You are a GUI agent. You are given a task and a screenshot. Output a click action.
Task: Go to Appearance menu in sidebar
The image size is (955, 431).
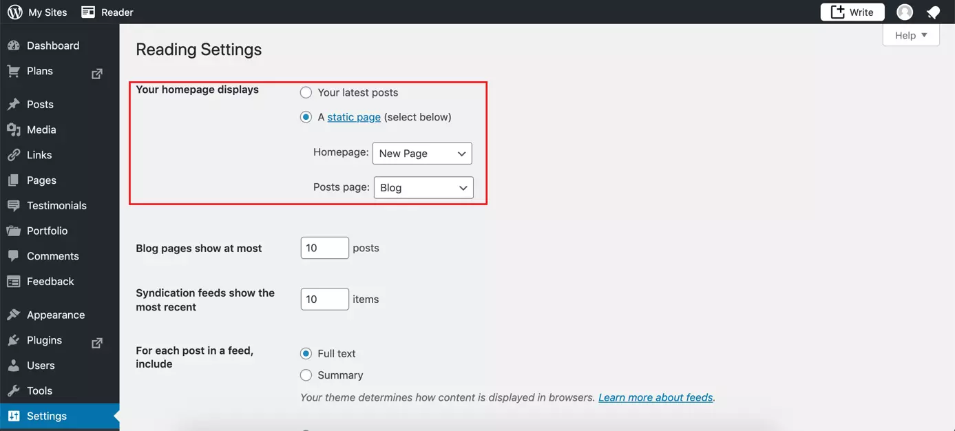coord(55,315)
